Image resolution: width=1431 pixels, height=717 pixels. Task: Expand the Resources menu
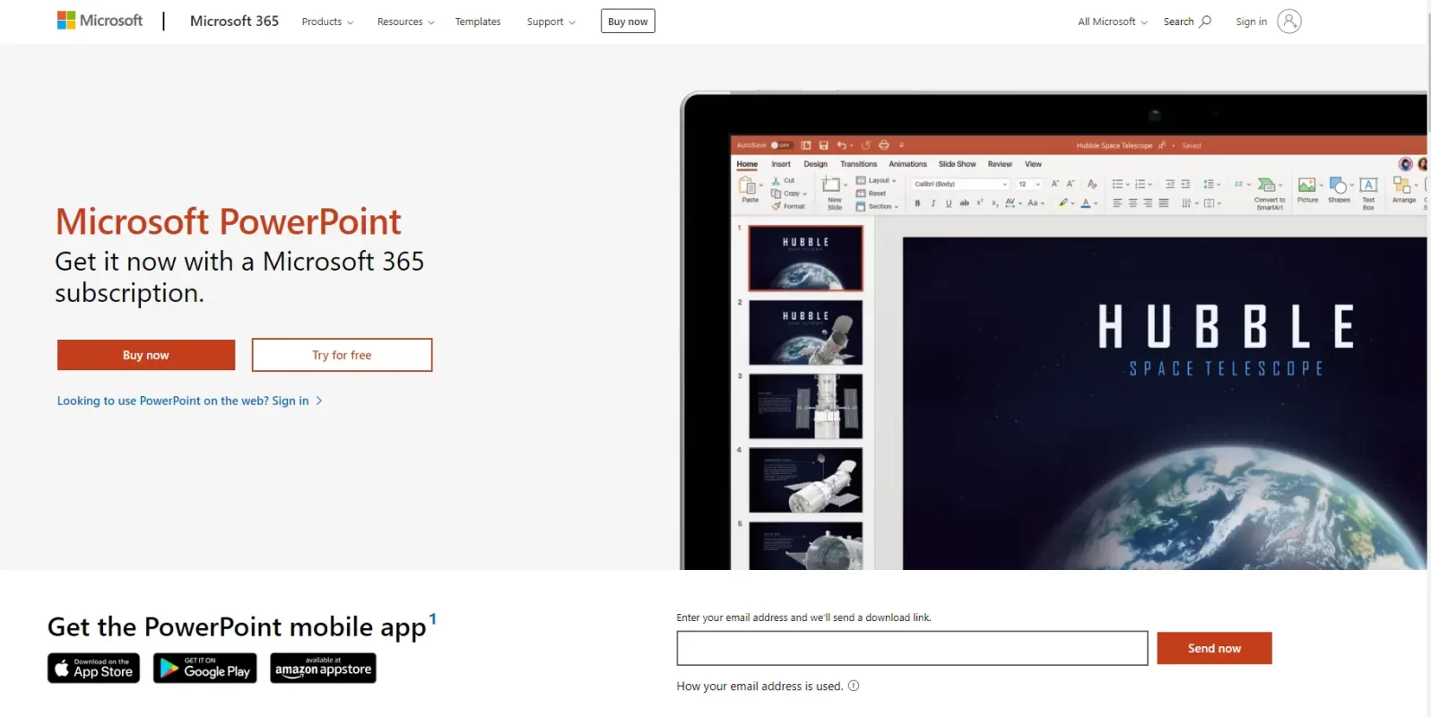[x=405, y=22]
